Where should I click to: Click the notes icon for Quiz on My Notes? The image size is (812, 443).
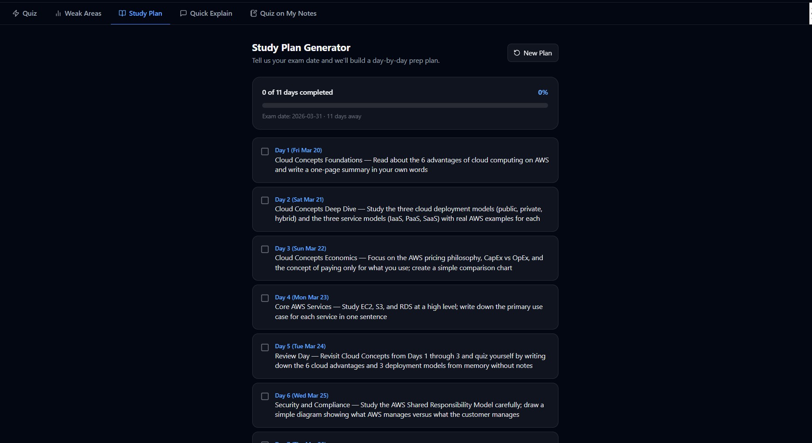tap(253, 14)
